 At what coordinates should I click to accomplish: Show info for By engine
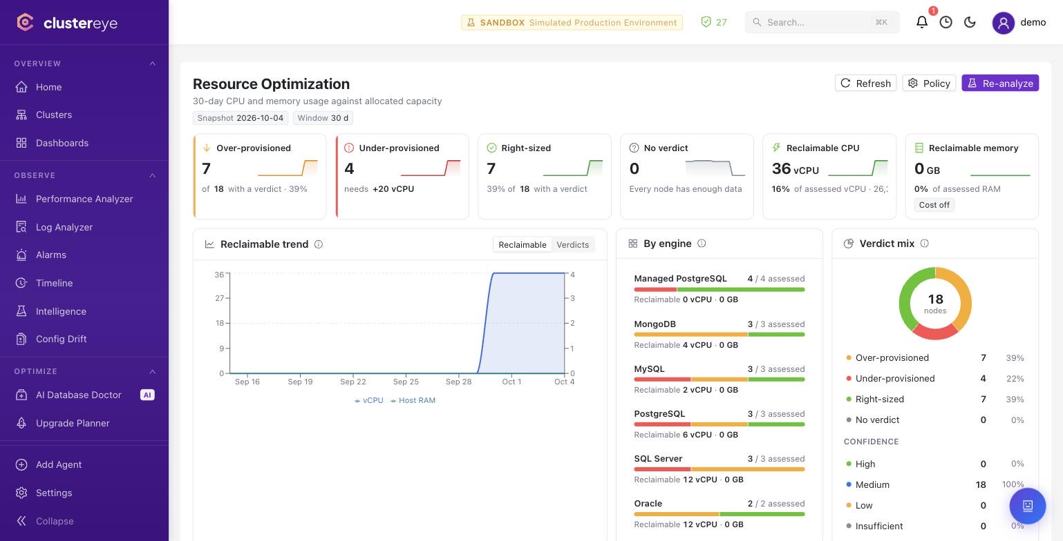[x=702, y=244]
